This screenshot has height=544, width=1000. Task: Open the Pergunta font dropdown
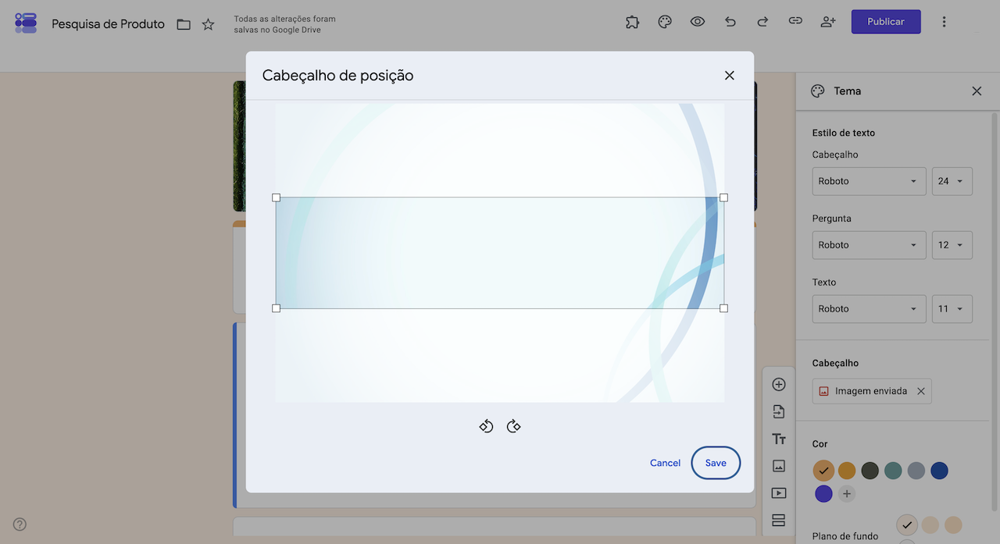[870, 245]
